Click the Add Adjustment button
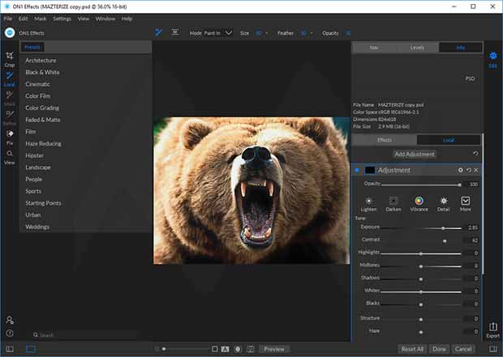Image resolution: width=503 pixels, height=357 pixels. pyautogui.click(x=415, y=154)
